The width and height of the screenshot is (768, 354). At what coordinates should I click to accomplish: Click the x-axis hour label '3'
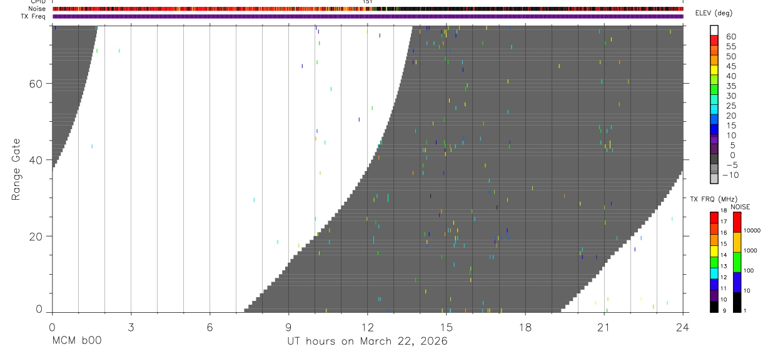coord(131,327)
